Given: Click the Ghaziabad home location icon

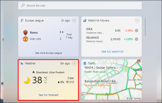Looking at the screenshot, I should 34,72.
